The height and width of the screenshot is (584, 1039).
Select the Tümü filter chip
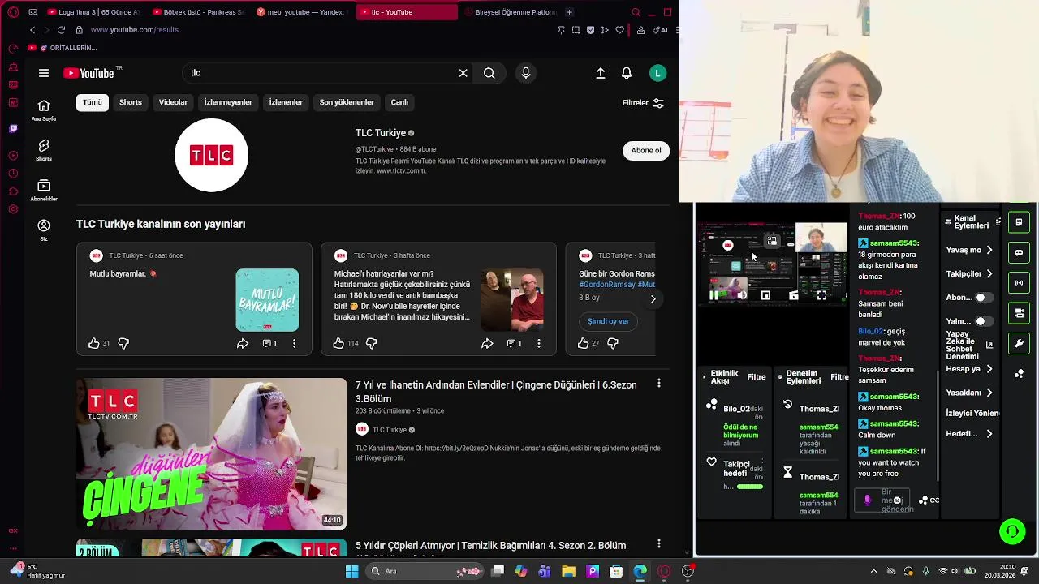(93, 102)
